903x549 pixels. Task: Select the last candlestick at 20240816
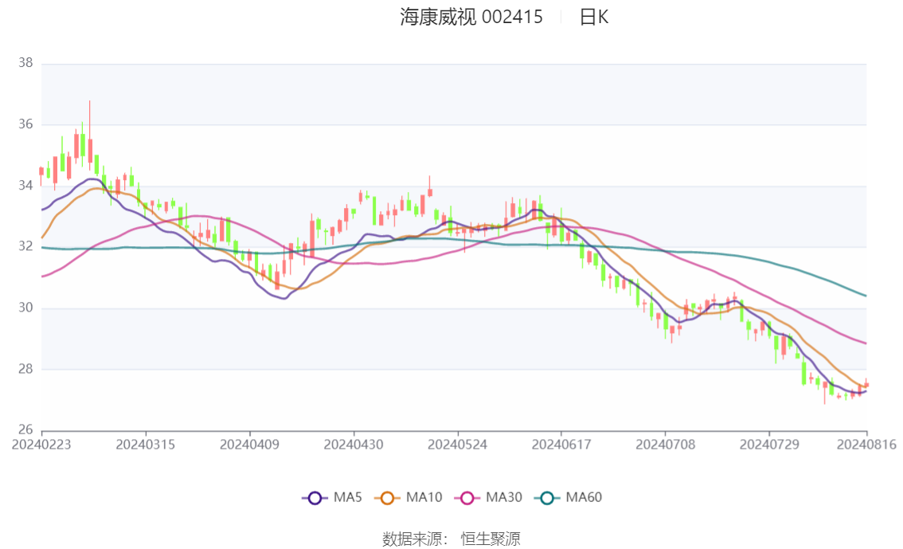(x=866, y=384)
